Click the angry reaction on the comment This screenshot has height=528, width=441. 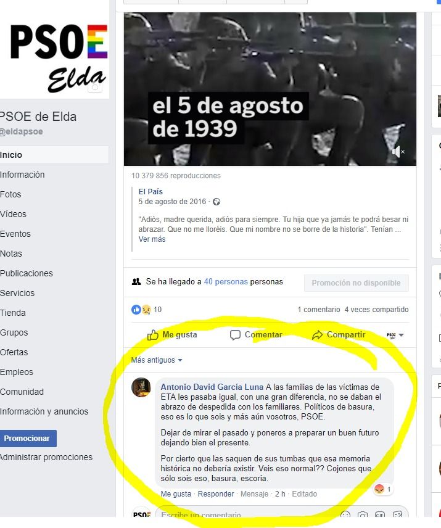point(379,489)
